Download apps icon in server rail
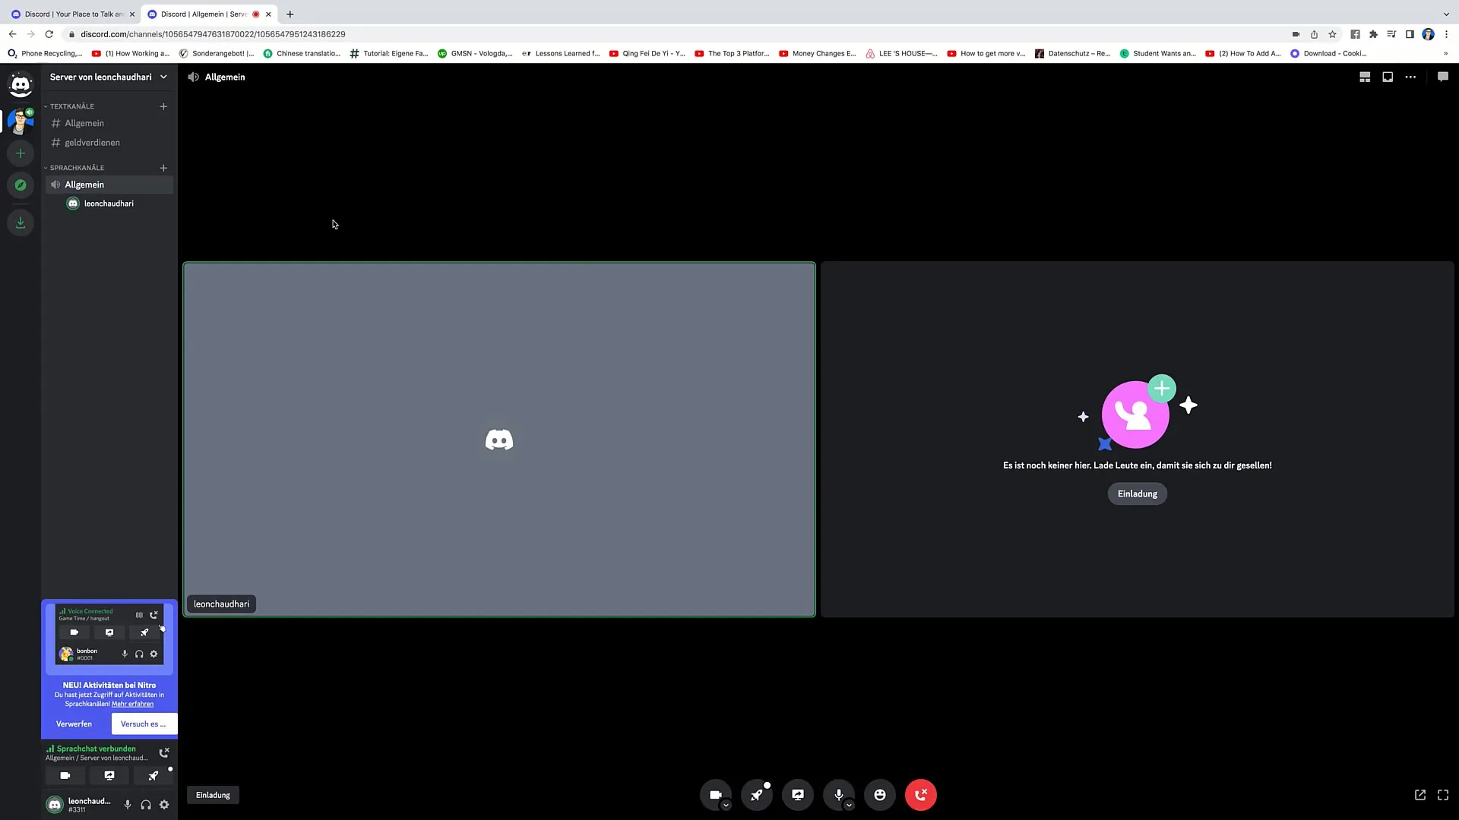Screen dimensions: 1459x820 point(21,223)
